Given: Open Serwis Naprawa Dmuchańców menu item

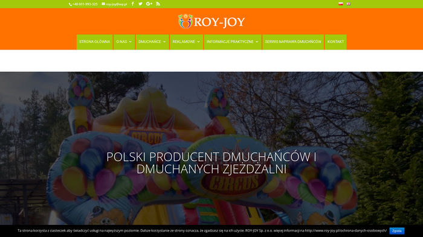Looking at the screenshot, I should 293,42.
